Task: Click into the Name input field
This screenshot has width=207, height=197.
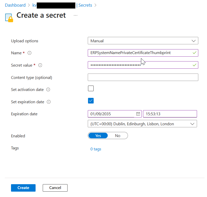Action: point(143,53)
